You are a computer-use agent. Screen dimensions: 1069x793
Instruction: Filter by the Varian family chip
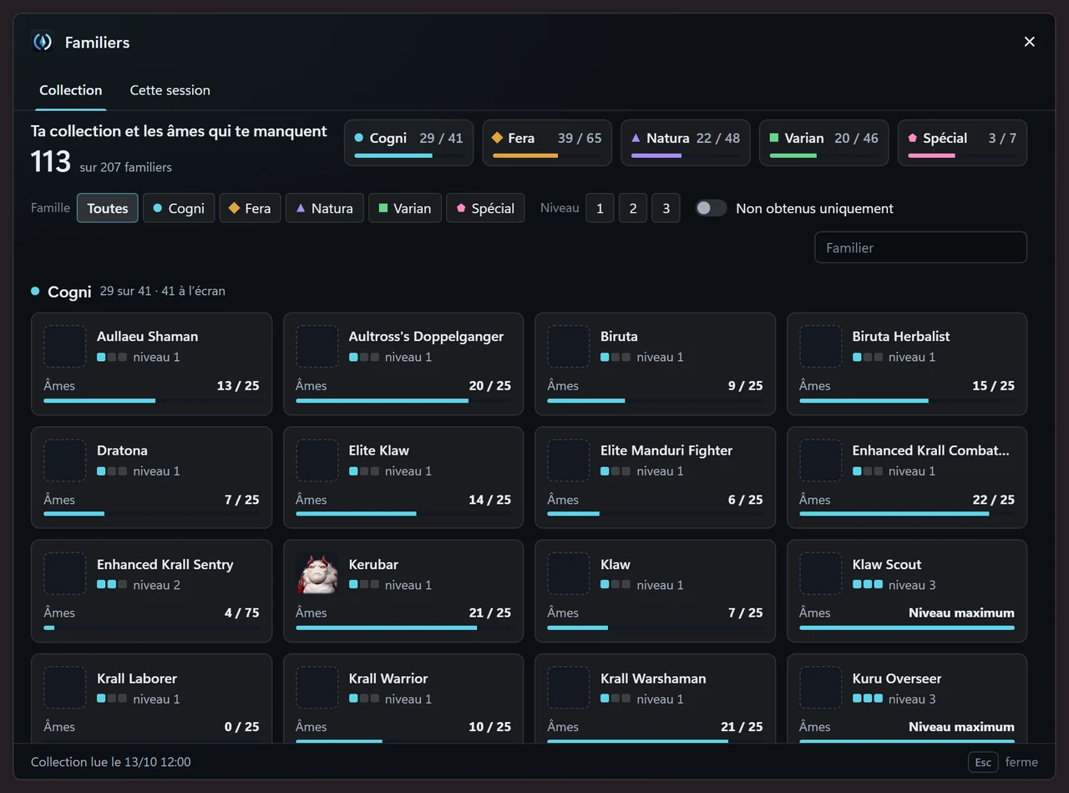point(405,208)
